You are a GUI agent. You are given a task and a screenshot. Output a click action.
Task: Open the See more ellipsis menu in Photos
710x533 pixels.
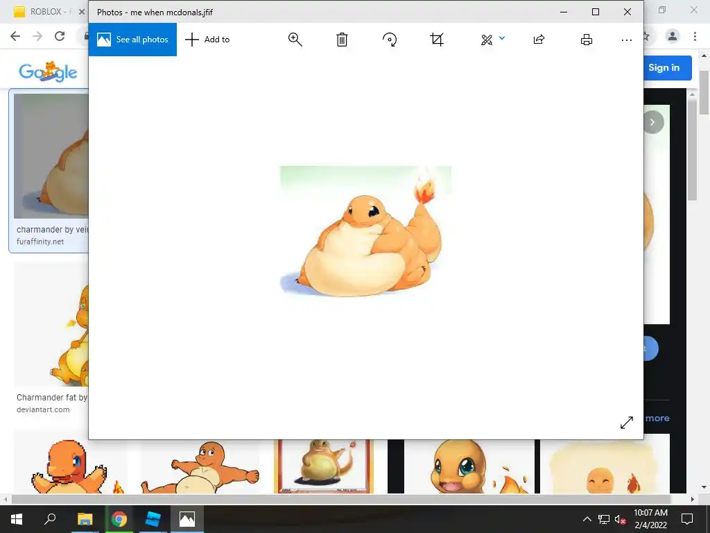(627, 40)
